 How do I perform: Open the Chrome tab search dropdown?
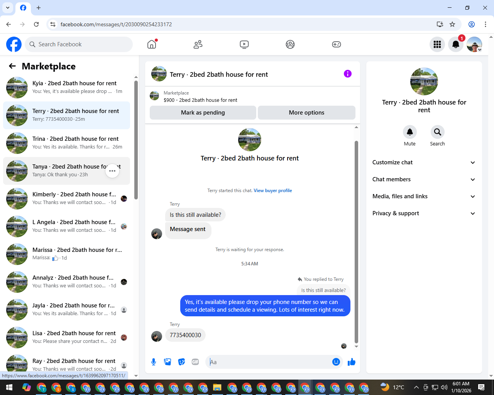[8, 8]
